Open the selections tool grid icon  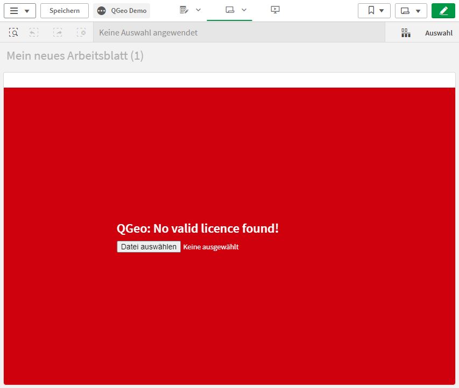pyautogui.click(x=406, y=33)
